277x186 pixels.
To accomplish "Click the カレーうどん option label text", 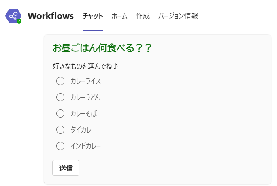I will 85,97.
